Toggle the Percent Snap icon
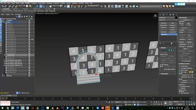This screenshot has height=110, width=196. coord(79,6)
